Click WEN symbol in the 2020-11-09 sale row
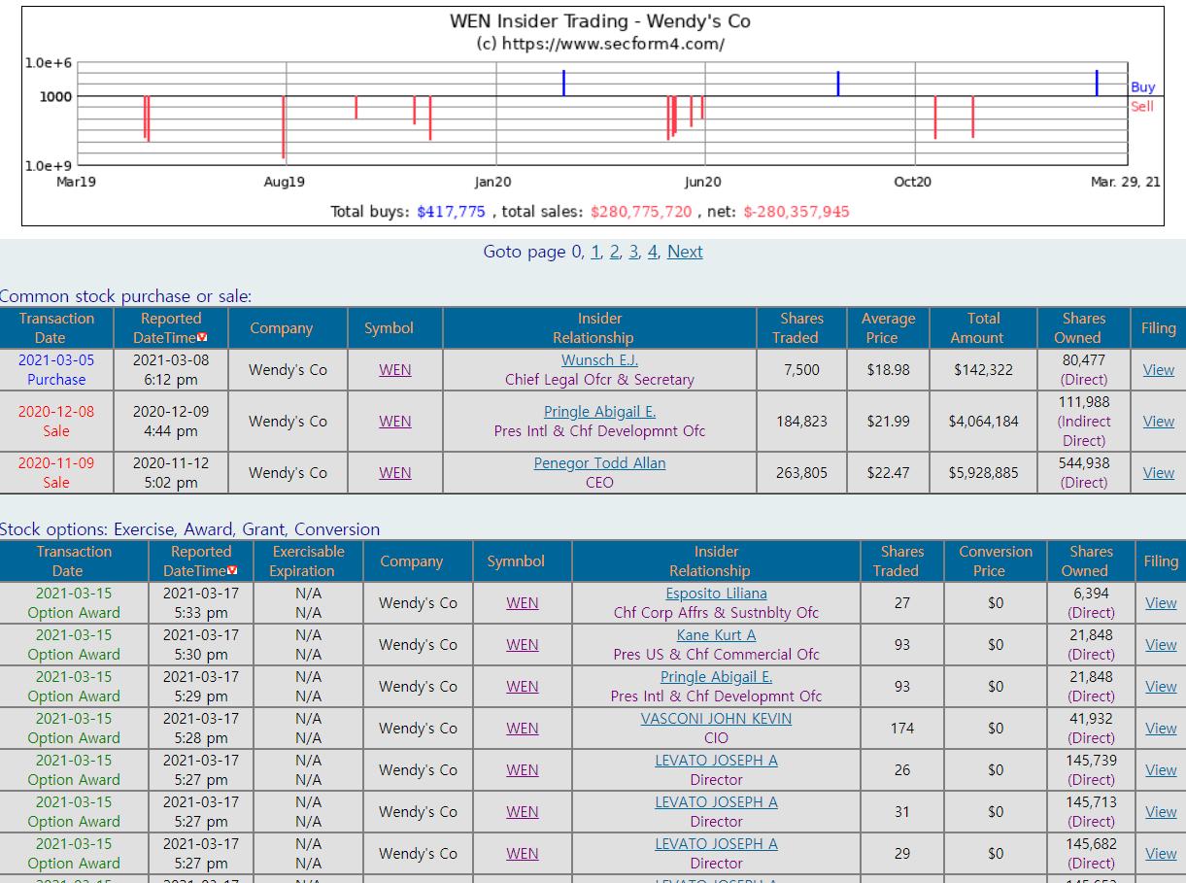This screenshot has width=1186, height=883. tap(394, 473)
